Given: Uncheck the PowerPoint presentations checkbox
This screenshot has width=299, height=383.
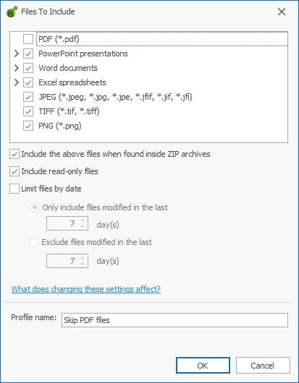Looking at the screenshot, I should [28, 53].
